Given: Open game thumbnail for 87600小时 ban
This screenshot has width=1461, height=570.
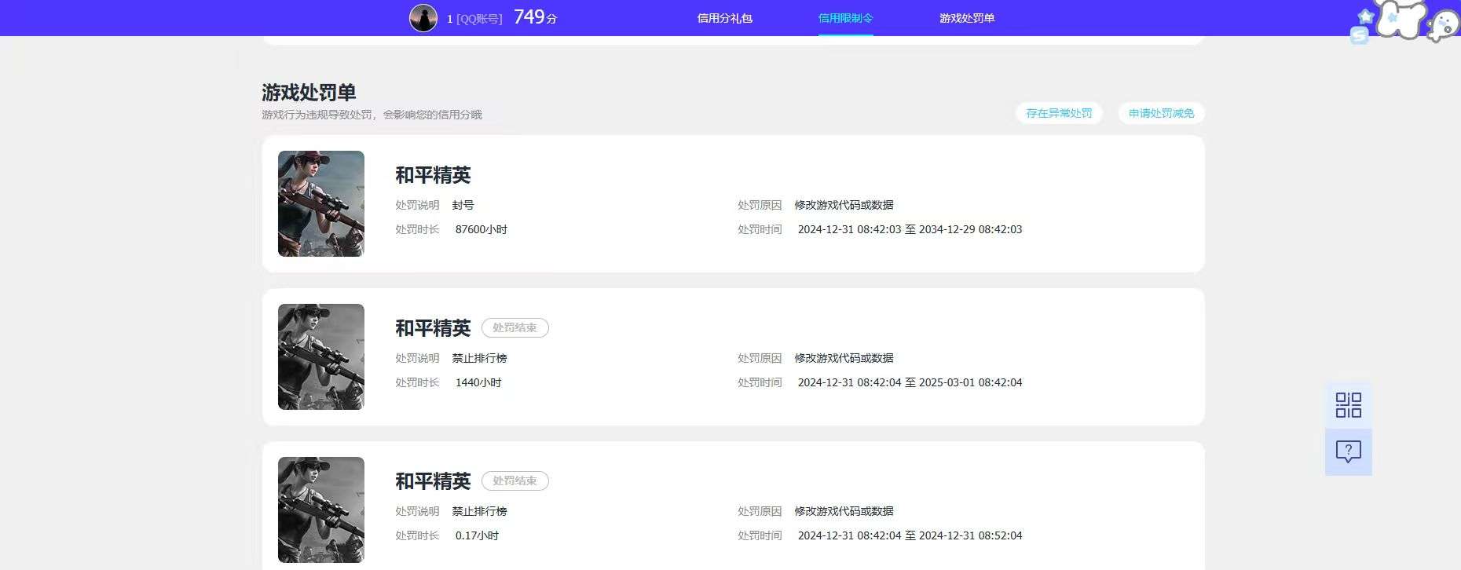Looking at the screenshot, I should (x=321, y=203).
